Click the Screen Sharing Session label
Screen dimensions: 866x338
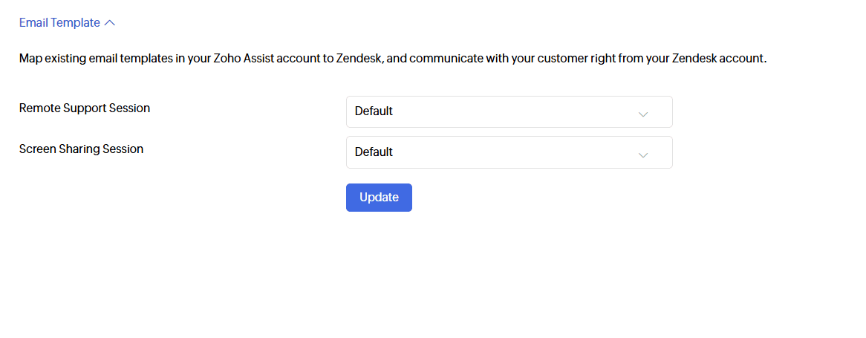click(x=81, y=149)
